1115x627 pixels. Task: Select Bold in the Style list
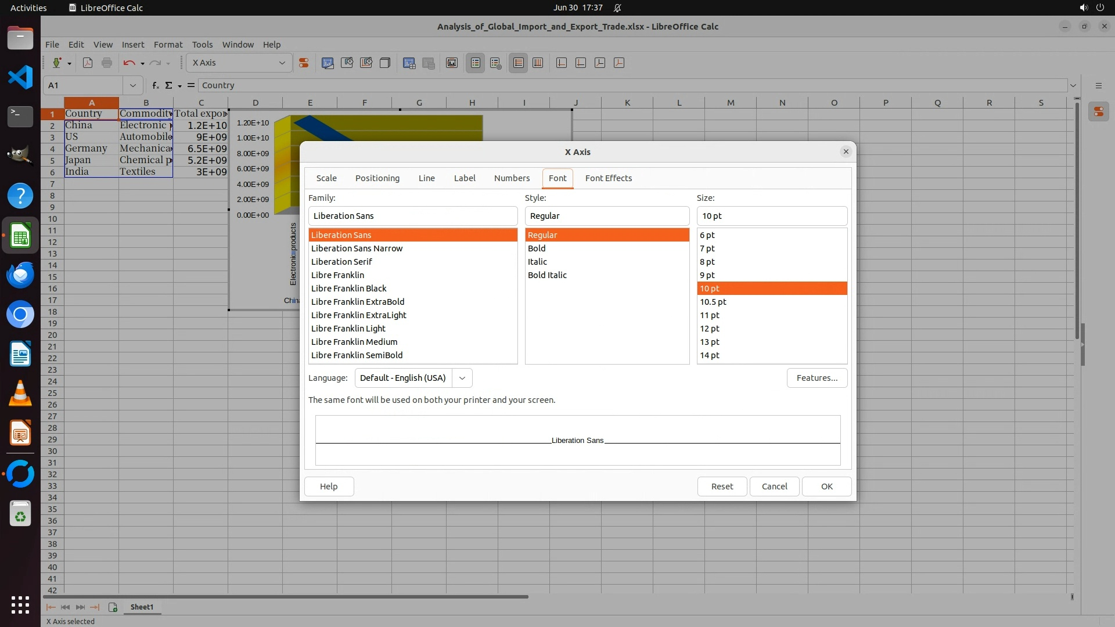[x=537, y=248]
